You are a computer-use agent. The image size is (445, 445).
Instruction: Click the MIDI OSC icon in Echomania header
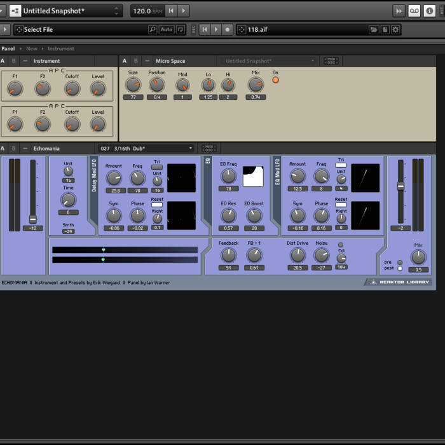209,148
